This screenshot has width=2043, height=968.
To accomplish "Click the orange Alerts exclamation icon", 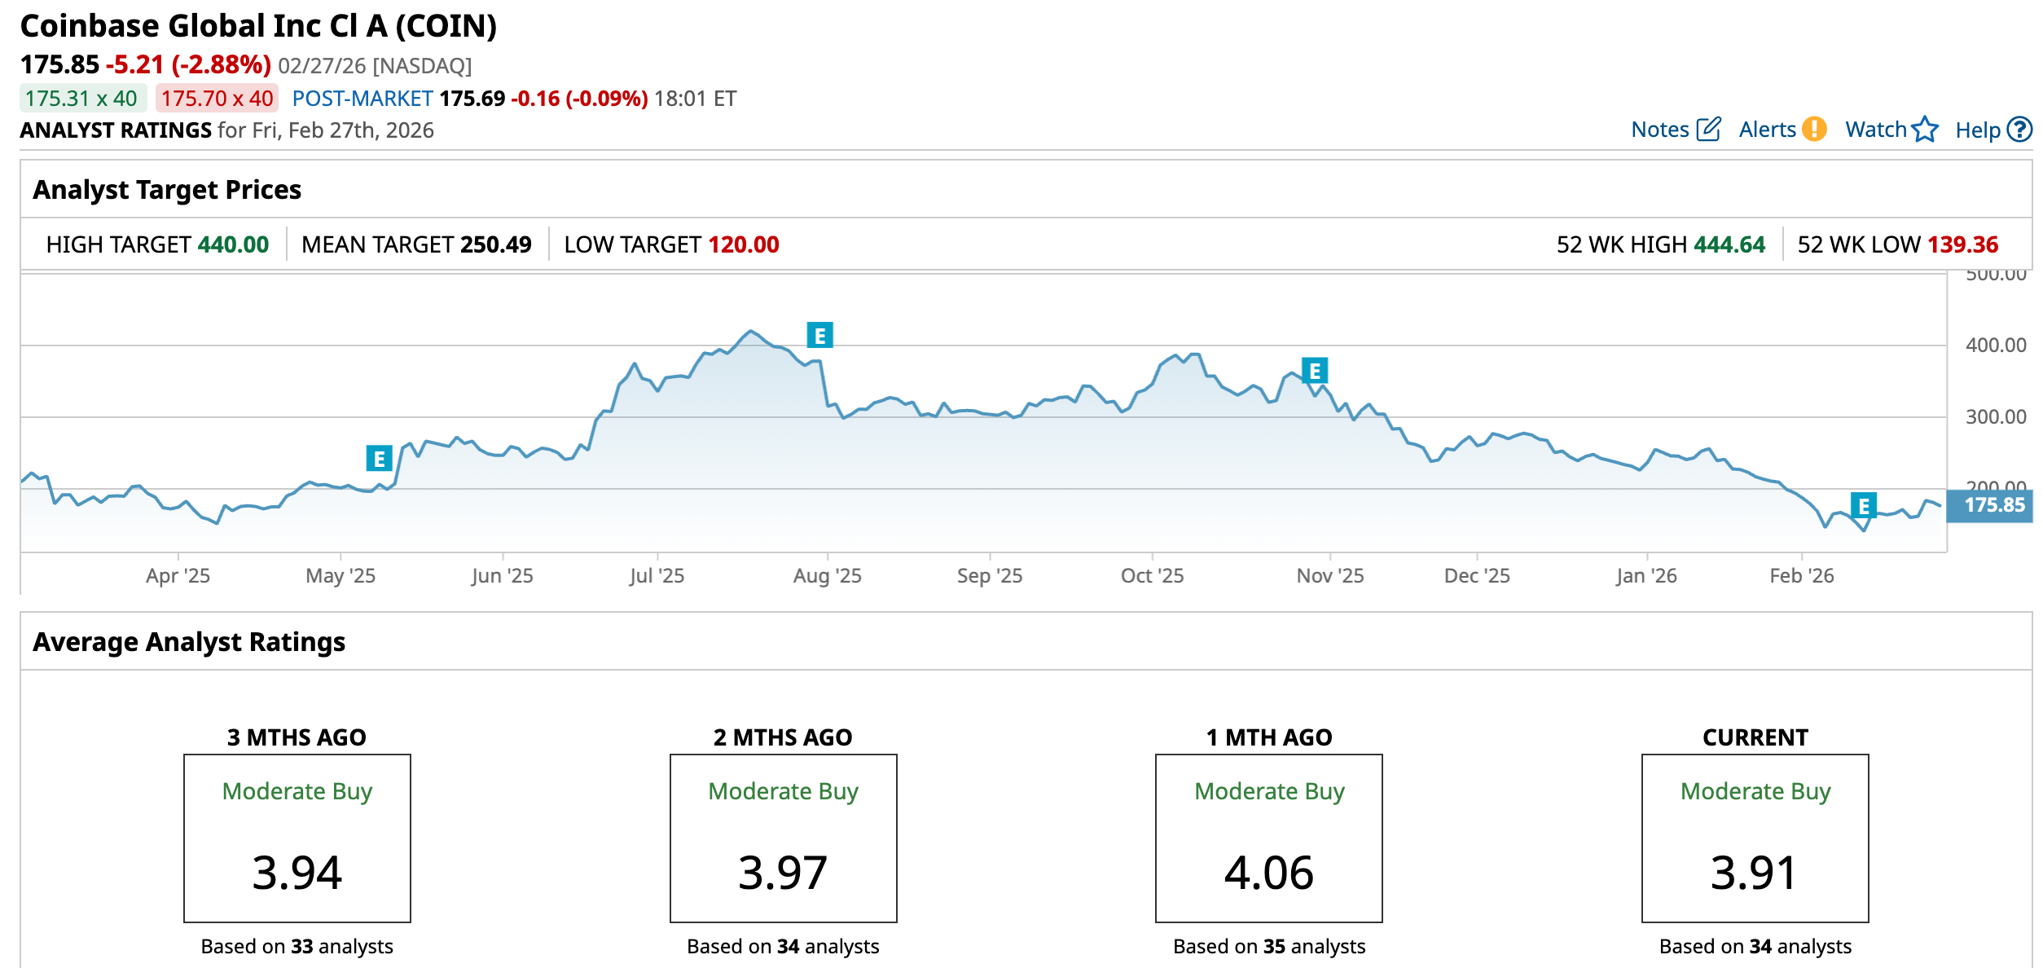I will [1814, 130].
